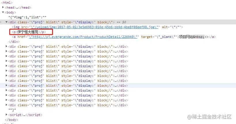Select the lone </div> closing tag row
Image resolution: width=236 pixels, height=124 pixels.
tap(14, 42)
